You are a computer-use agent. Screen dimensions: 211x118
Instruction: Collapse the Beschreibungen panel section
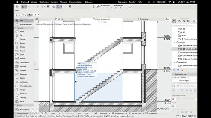coord(173,74)
